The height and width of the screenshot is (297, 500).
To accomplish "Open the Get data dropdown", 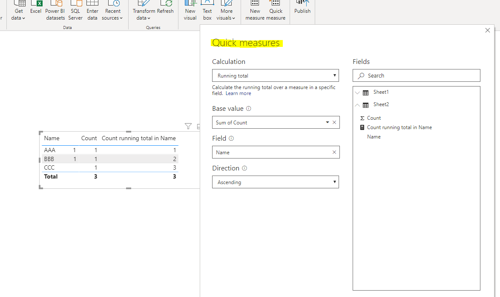I will pos(18,11).
